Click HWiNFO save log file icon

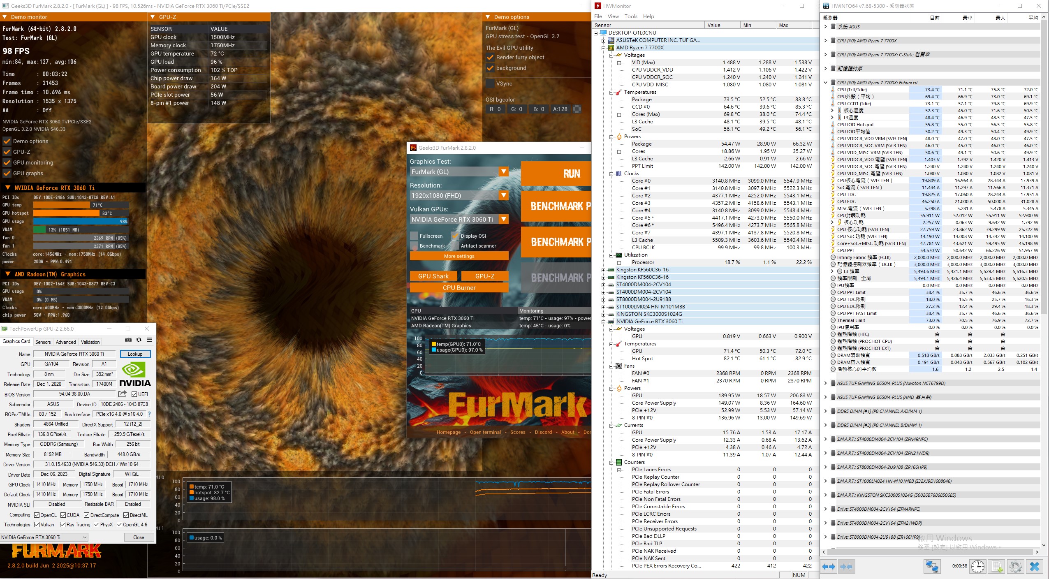coord(997,566)
